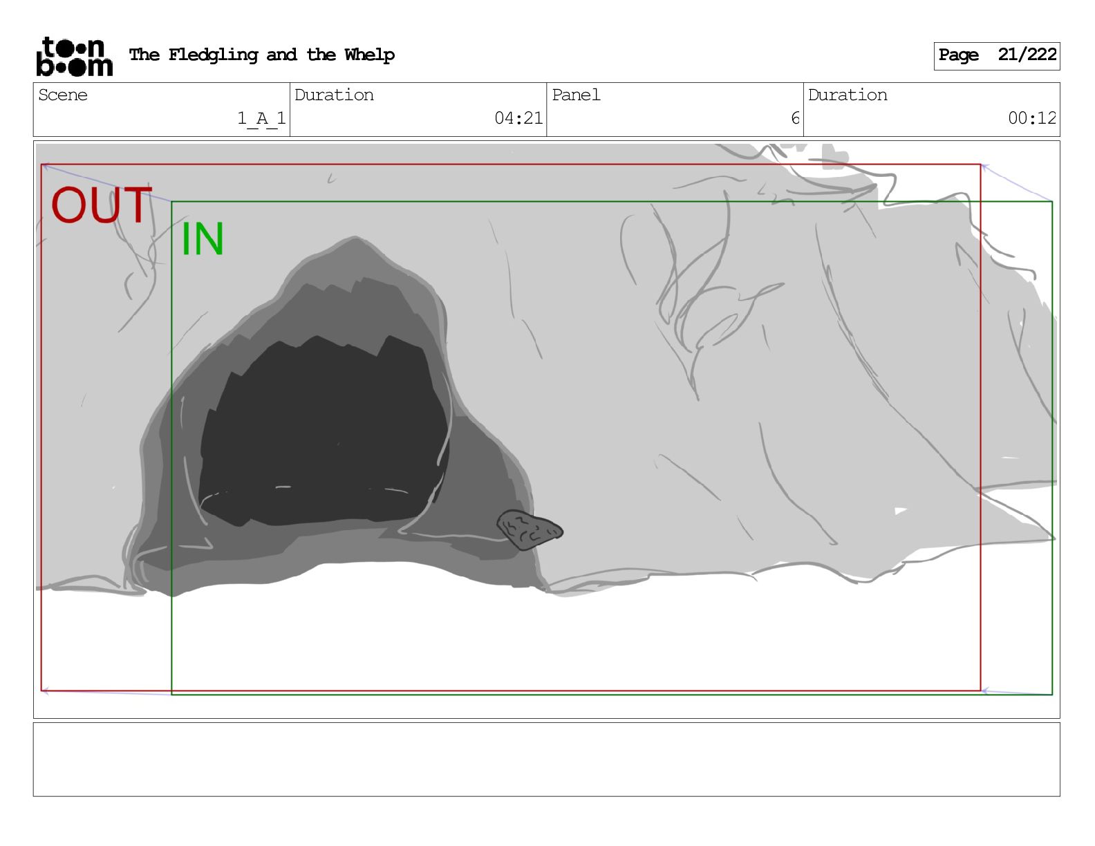Screen dimensions: 1095x846
Task: Click the dark cave opening in the storyboard
Action: [x=324, y=431]
